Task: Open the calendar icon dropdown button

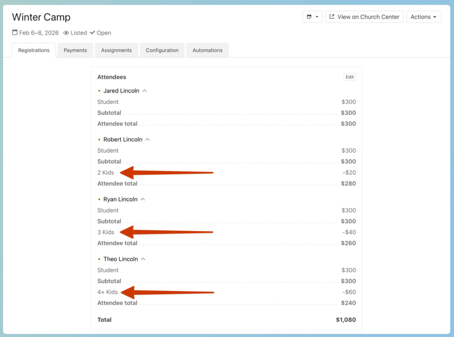Action: pyautogui.click(x=312, y=17)
